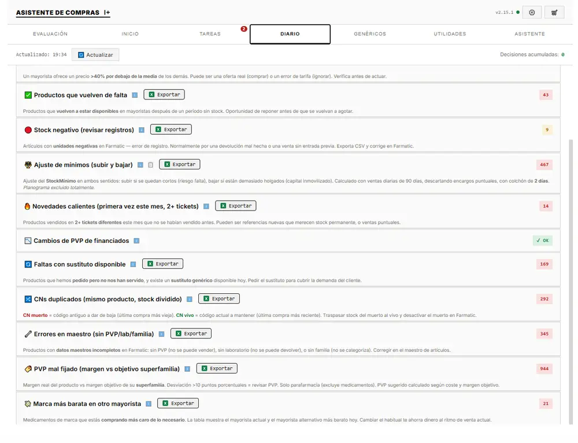This screenshot has height=443, width=578.
Task: Click info icon for PVP mal fijado
Action: point(187,369)
